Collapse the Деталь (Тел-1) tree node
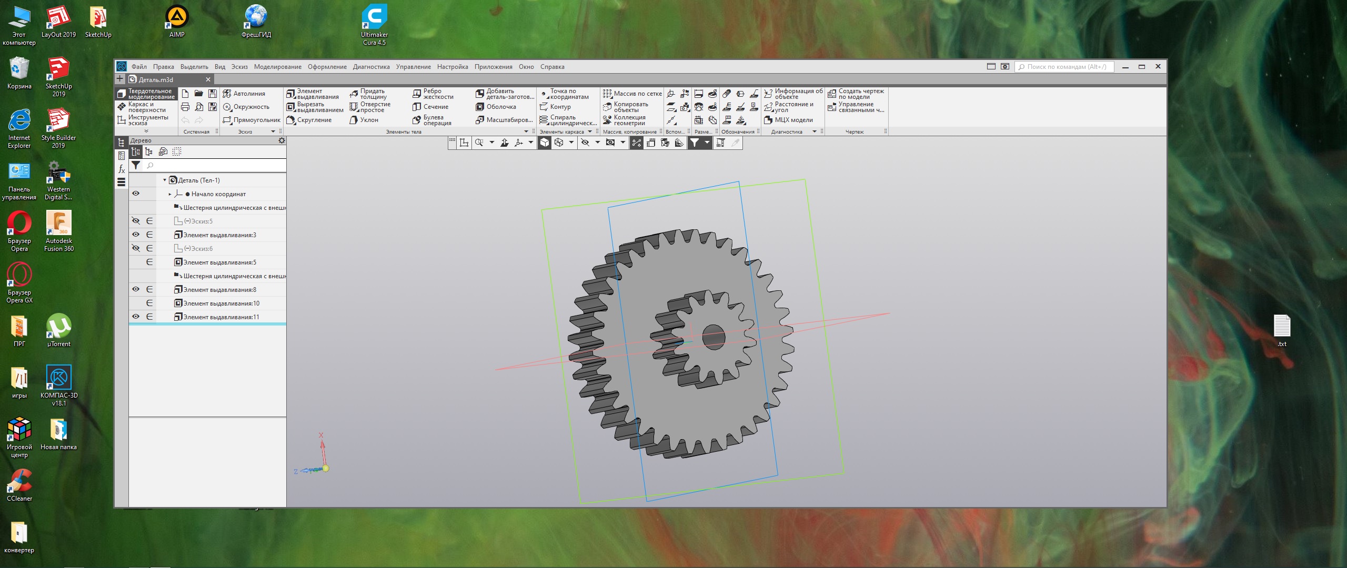This screenshot has height=568, width=1347. click(165, 180)
